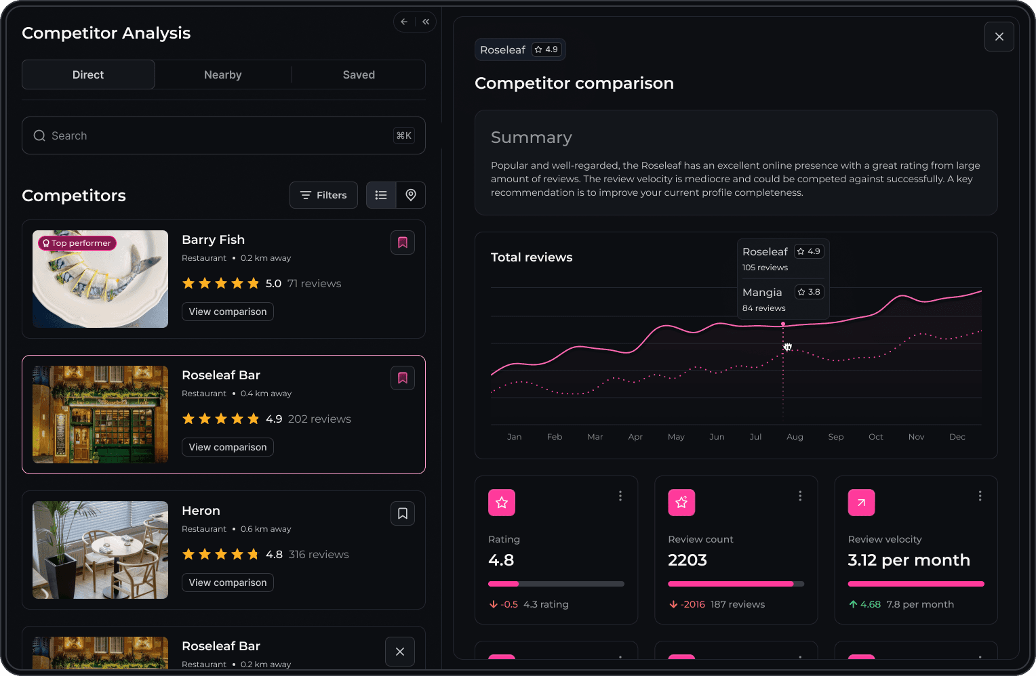Close the competitor comparison panel
Viewport: 1036px width, 676px height.
click(999, 37)
